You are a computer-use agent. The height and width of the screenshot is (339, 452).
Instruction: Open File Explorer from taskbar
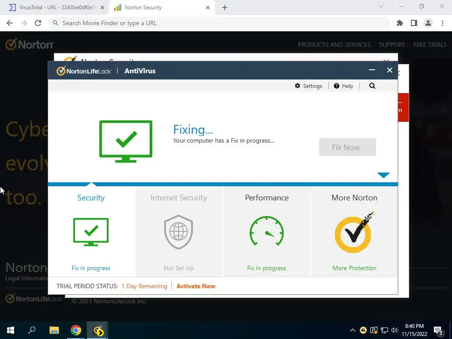54,330
